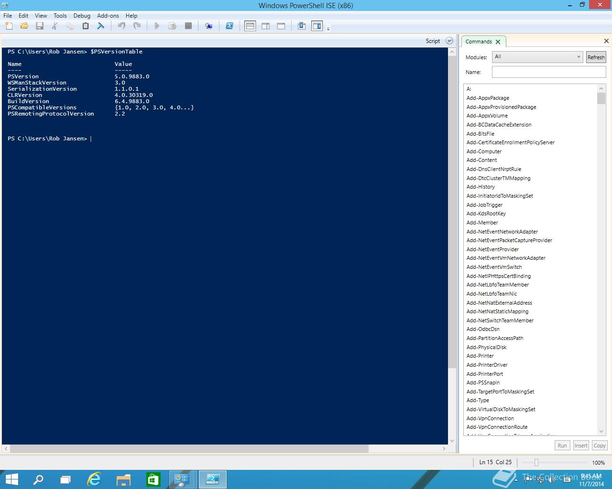The width and height of the screenshot is (612, 489).
Task: Select Add-BitsFile command
Action: coord(481,134)
